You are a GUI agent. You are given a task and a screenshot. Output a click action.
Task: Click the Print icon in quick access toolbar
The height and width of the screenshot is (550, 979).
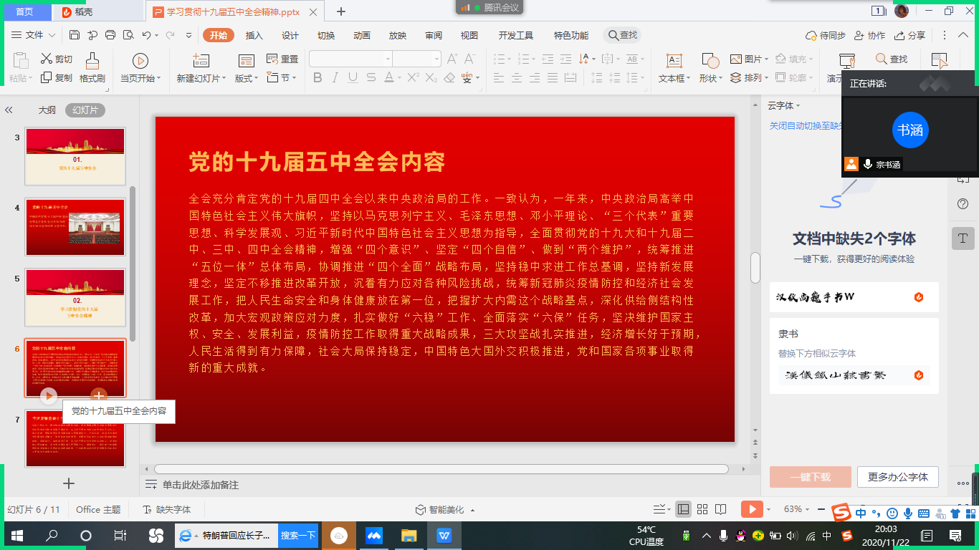coord(110,35)
